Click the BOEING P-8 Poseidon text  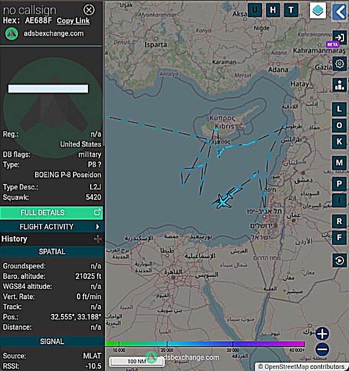coord(68,175)
